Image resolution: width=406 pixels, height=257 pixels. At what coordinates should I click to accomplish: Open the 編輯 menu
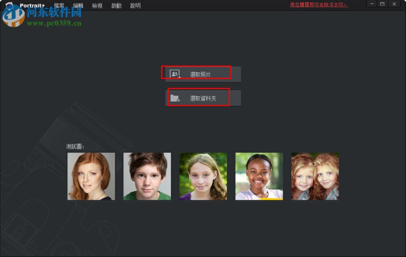pyautogui.click(x=78, y=5)
